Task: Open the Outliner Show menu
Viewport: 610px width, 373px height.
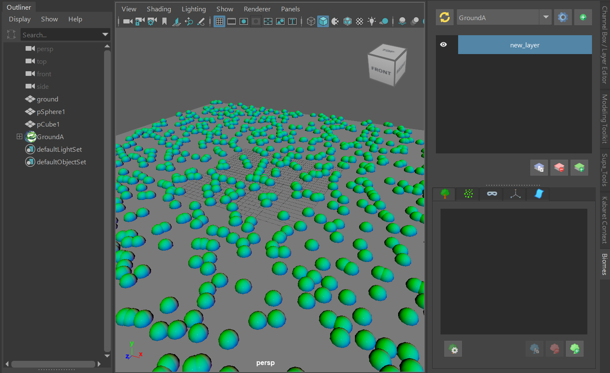Action: pos(50,19)
